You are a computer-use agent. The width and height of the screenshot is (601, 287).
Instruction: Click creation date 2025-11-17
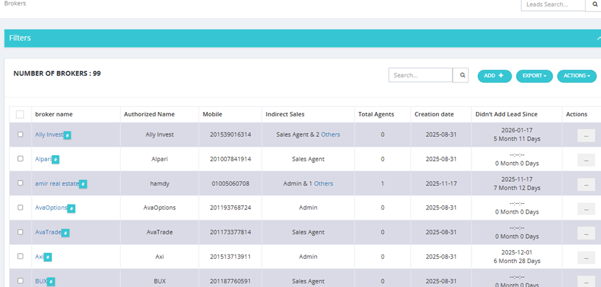tap(441, 184)
